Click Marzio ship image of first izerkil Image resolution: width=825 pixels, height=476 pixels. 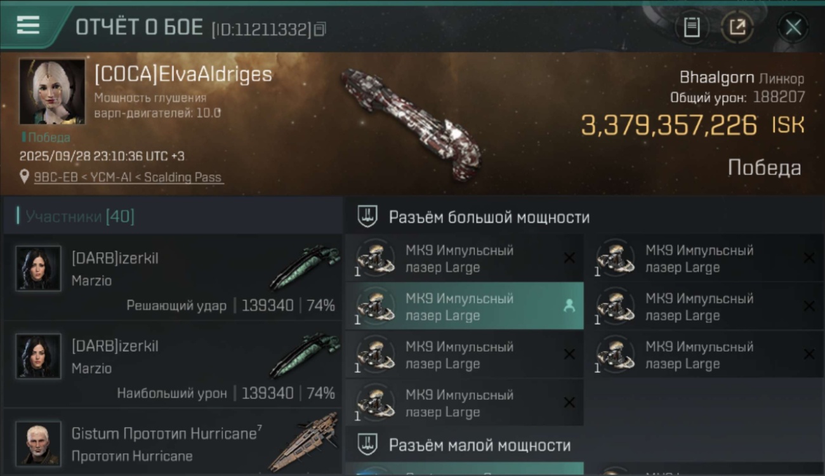[x=305, y=267]
